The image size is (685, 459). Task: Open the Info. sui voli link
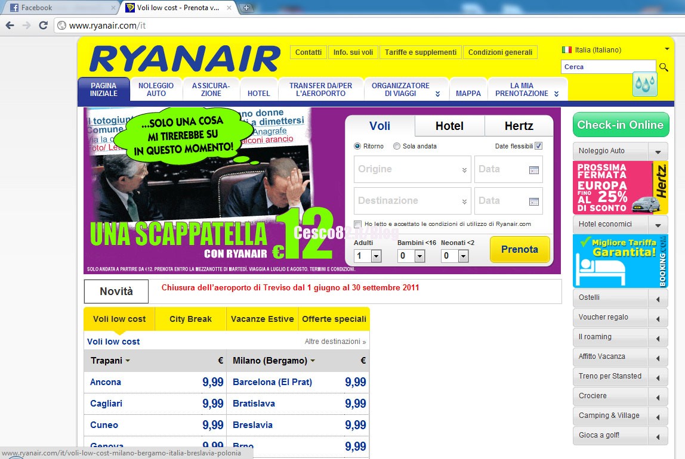(x=353, y=52)
